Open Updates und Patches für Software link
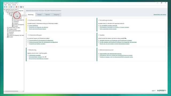This screenshot has height=96, width=171. (x=118, y=42)
